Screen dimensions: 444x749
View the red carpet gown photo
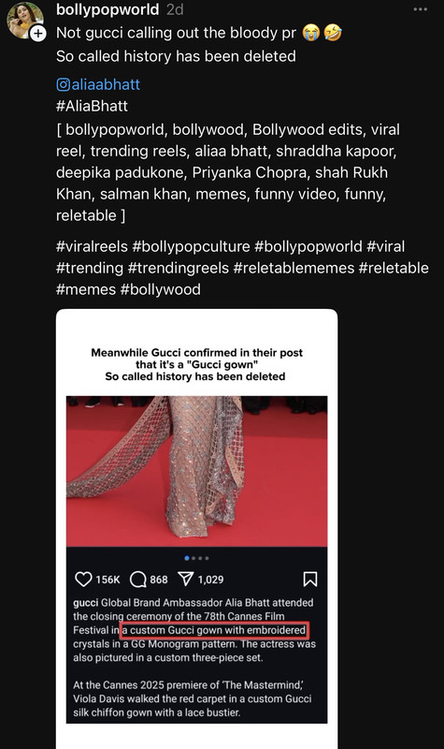pos(196,471)
